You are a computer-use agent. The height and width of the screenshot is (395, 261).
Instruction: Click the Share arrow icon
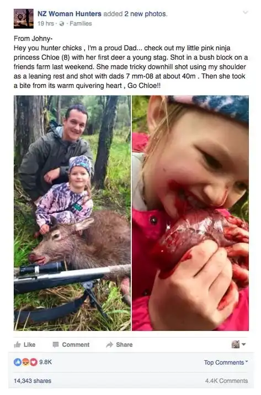pos(109,344)
